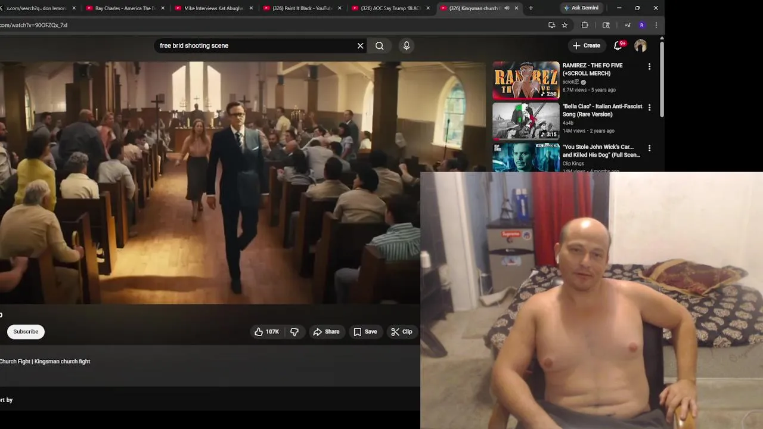Open the Chrome three-dot menu
763x429 pixels.
[656, 25]
